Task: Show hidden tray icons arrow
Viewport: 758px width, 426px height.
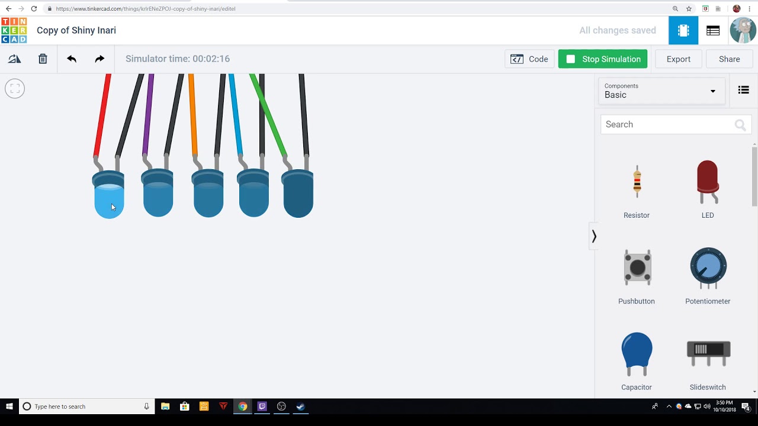Action: click(669, 406)
